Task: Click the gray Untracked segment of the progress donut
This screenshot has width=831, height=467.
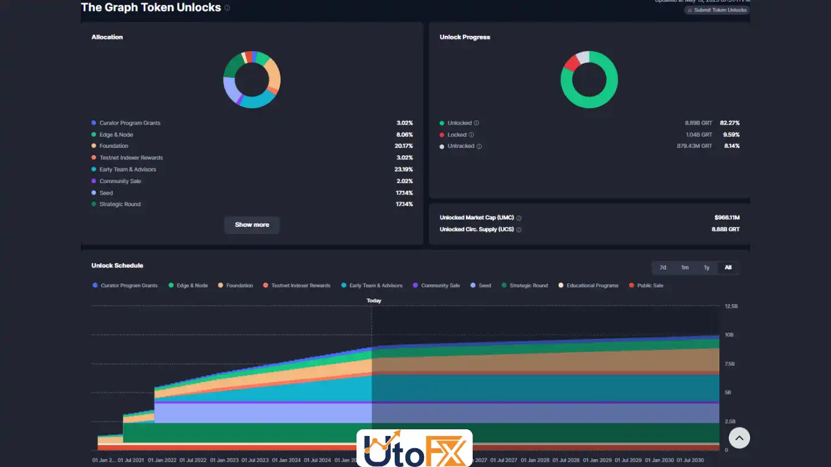Action: (x=582, y=57)
